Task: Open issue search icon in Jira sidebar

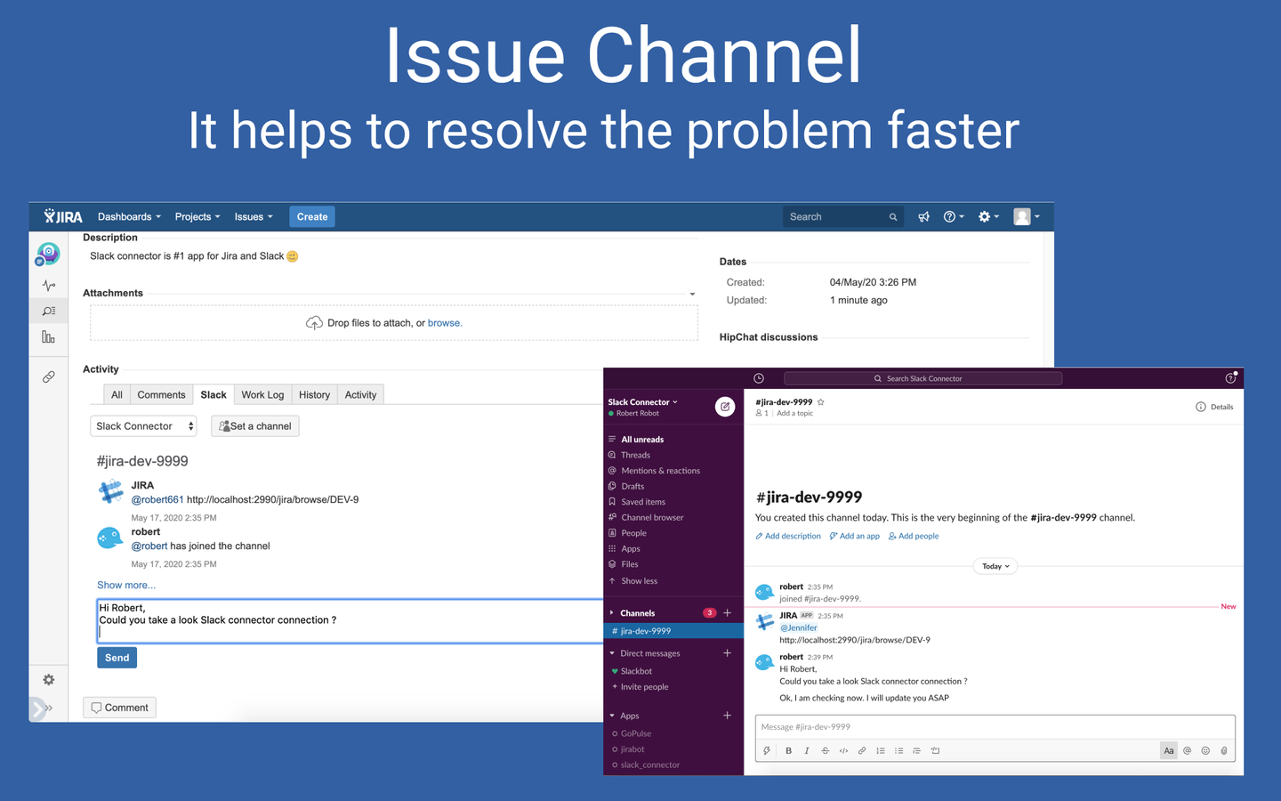Action: click(48, 311)
